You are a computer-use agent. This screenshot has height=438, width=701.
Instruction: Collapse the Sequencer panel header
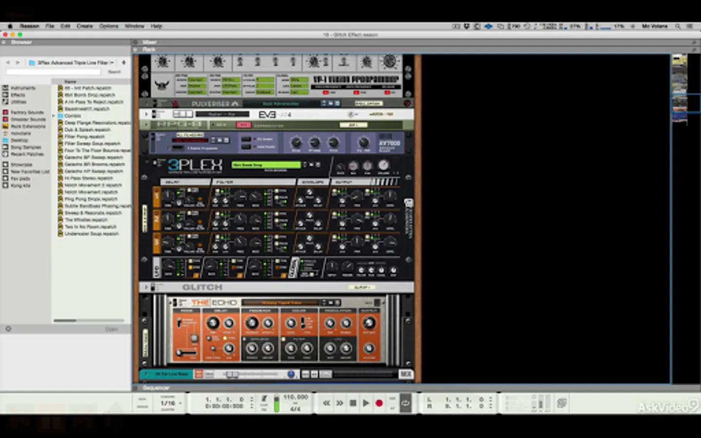coord(135,388)
